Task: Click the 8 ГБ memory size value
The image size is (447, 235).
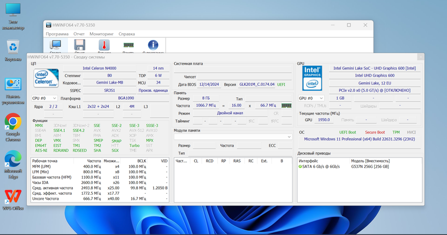Action: (x=206, y=98)
